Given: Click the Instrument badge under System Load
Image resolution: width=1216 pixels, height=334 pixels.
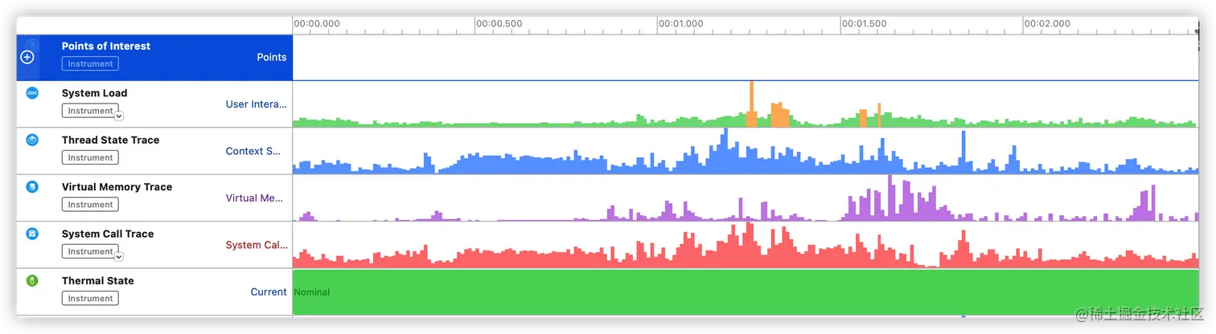Looking at the screenshot, I should pos(90,111).
